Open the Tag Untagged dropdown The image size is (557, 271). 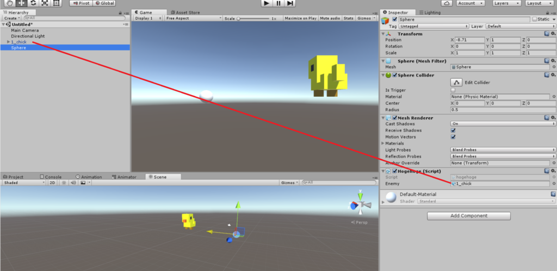[434, 26]
